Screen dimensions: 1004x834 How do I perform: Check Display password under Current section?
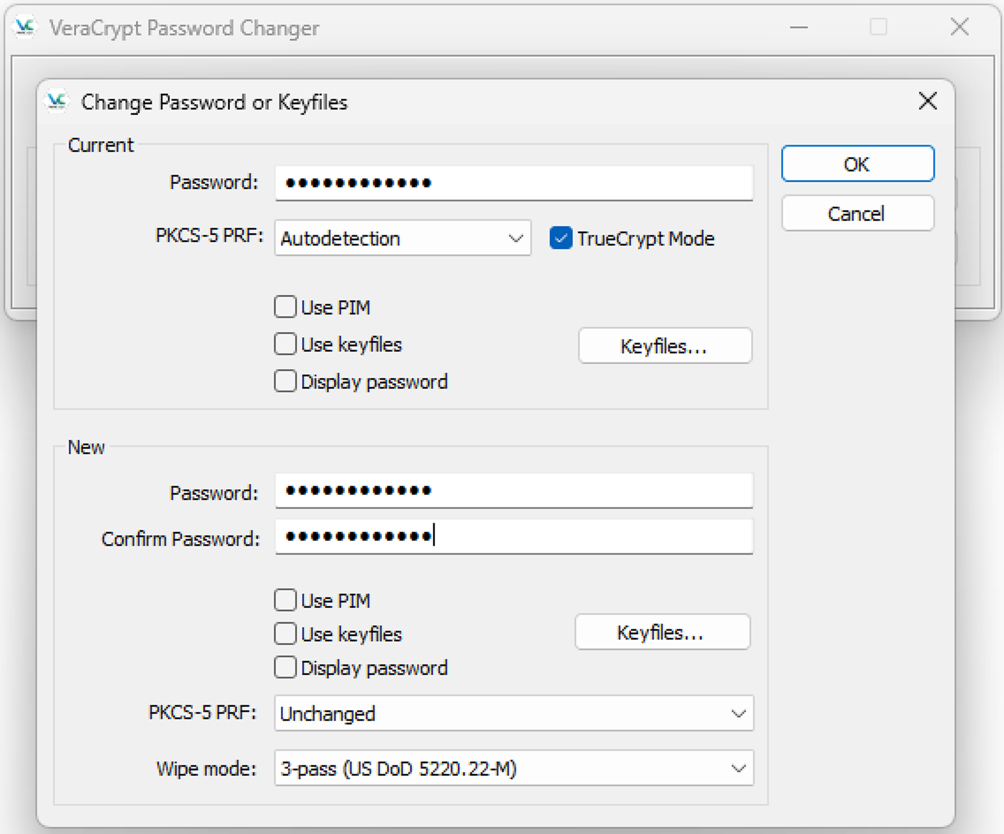click(x=285, y=381)
